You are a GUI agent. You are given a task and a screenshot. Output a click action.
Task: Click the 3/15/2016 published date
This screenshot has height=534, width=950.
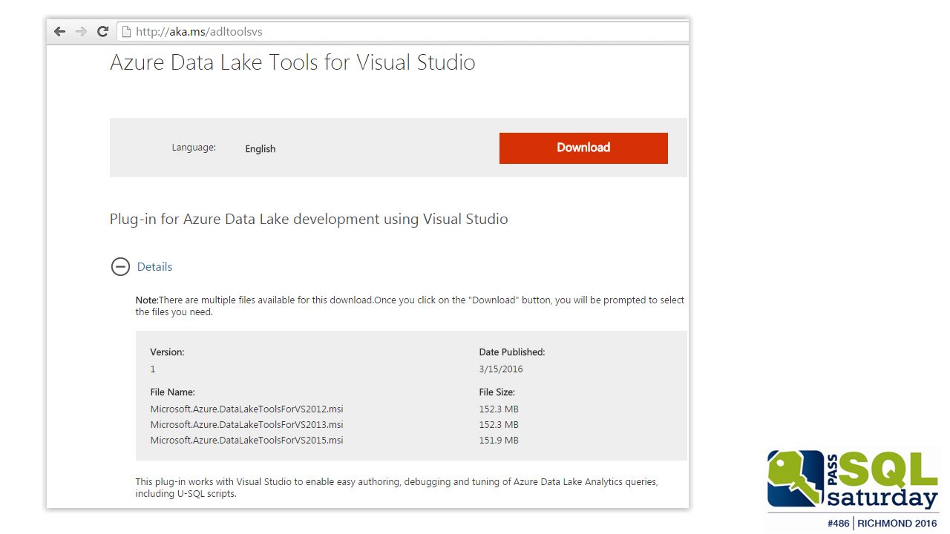[x=501, y=369]
